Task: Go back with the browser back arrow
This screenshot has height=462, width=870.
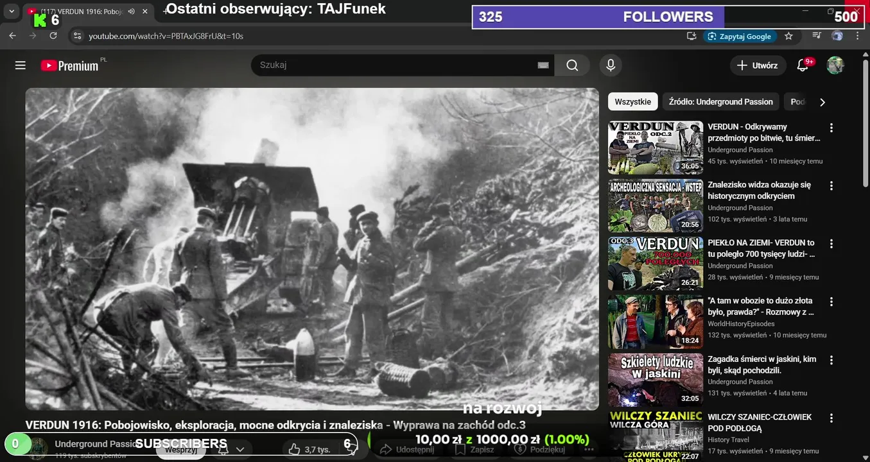Action: click(12, 36)
